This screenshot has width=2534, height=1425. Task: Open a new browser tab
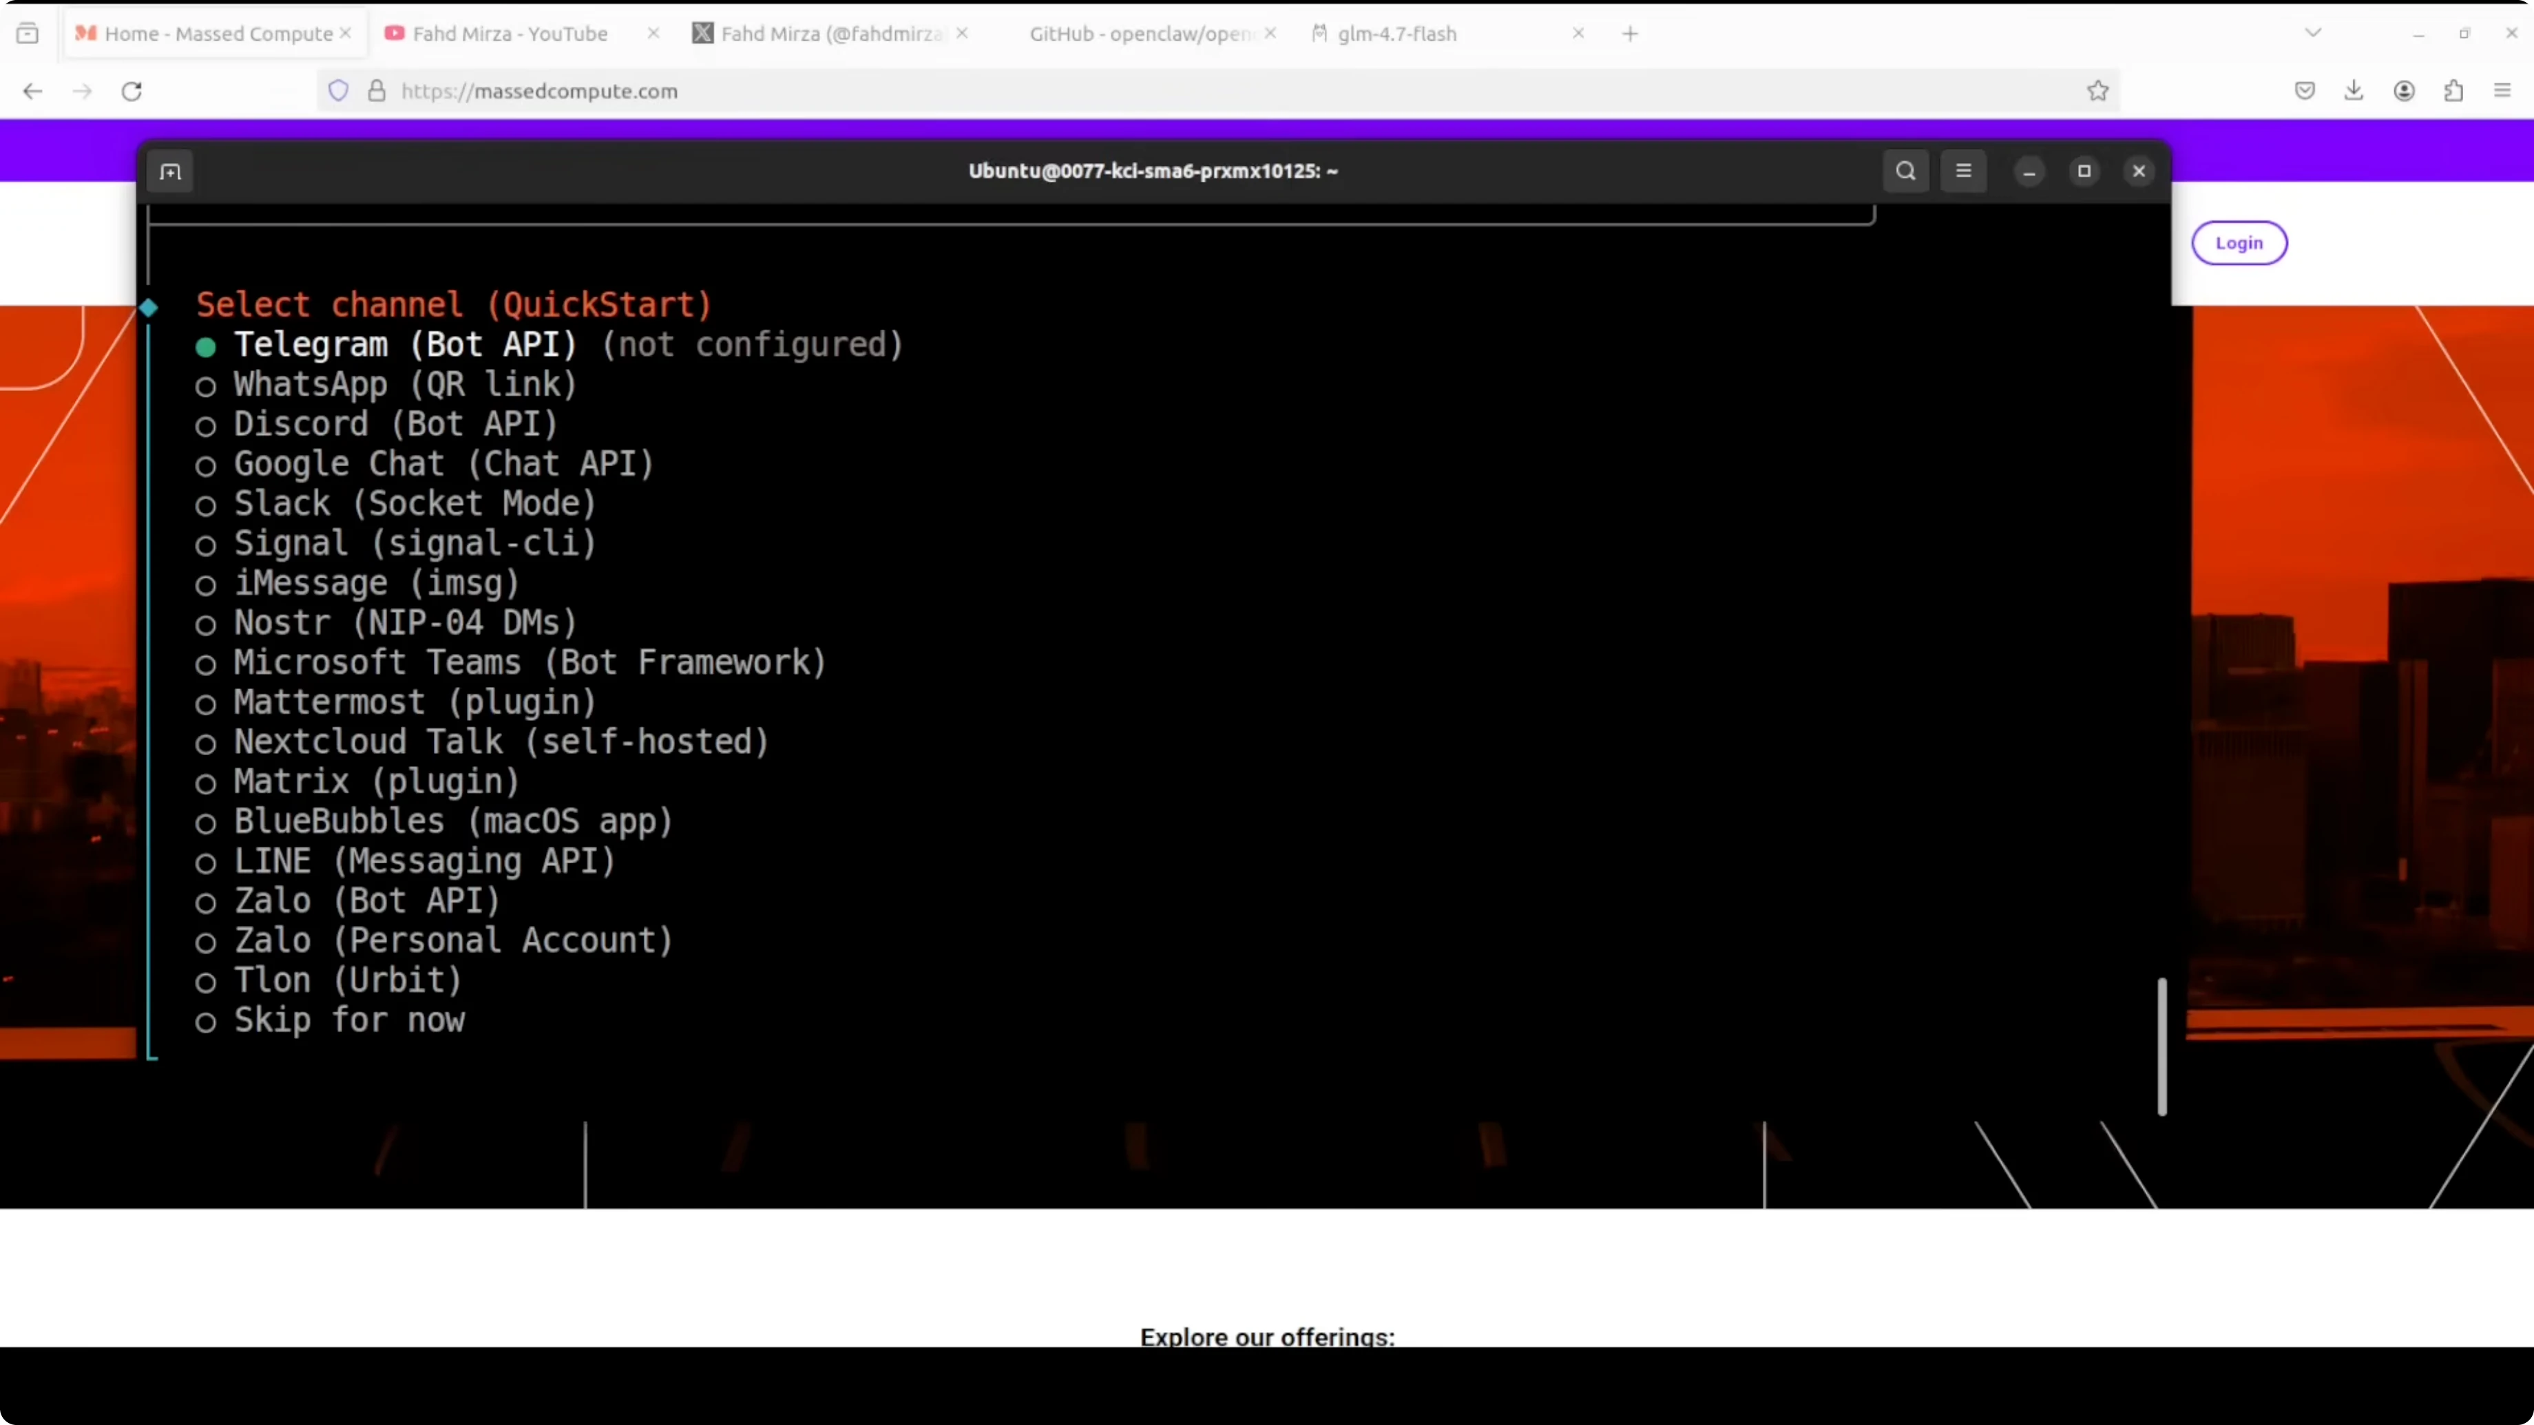(x=1630, y=34)
